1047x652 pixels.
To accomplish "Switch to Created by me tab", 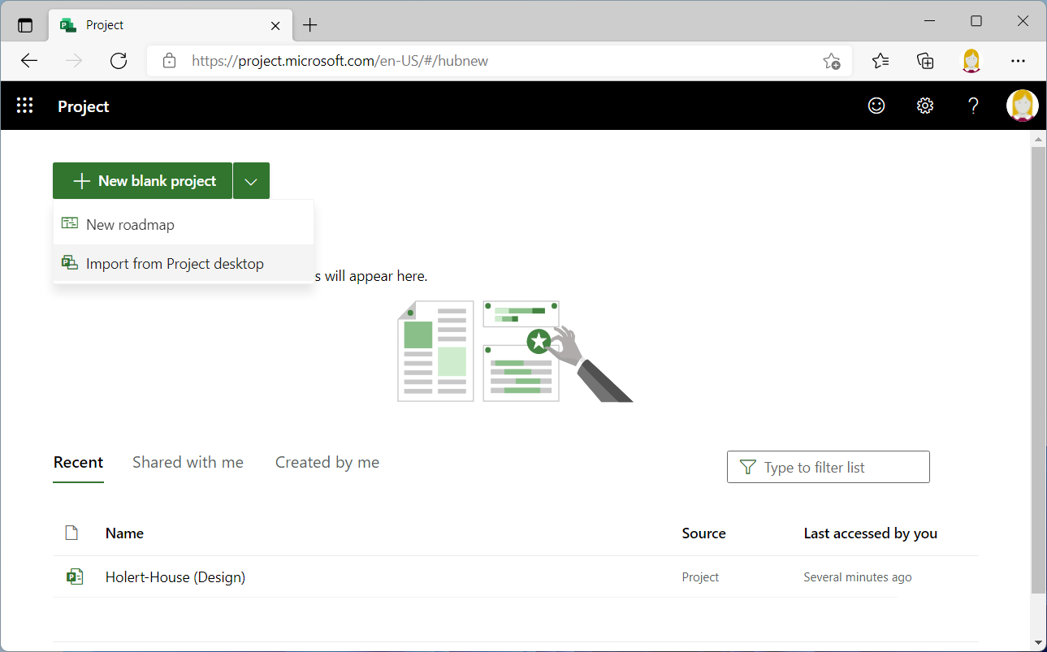I will [x=327, y=463].
